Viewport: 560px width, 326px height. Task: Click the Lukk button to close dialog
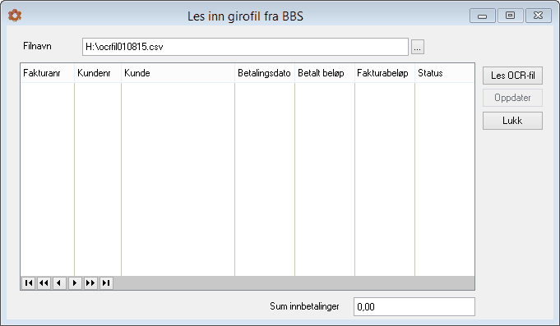(512, 121)
